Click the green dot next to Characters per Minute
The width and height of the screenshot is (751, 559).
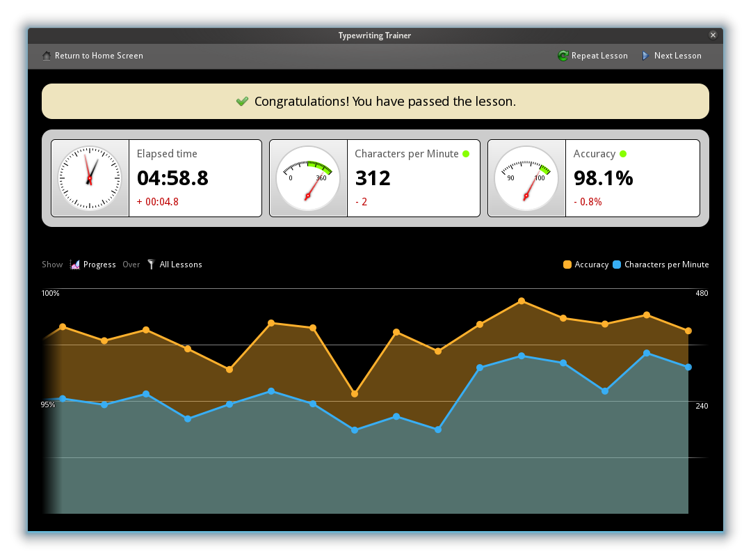[x=466, y=154]
